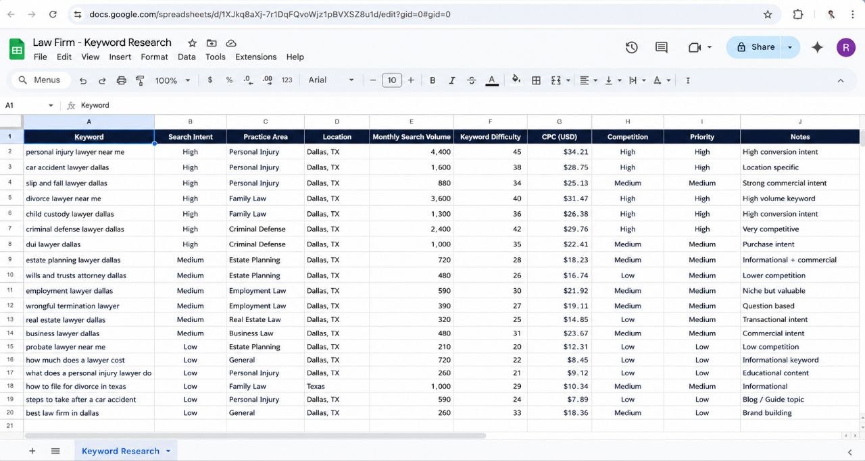This screenshot has width=865, height=461.
Task: Check cloud document status icon
Action: click(231, 43)
